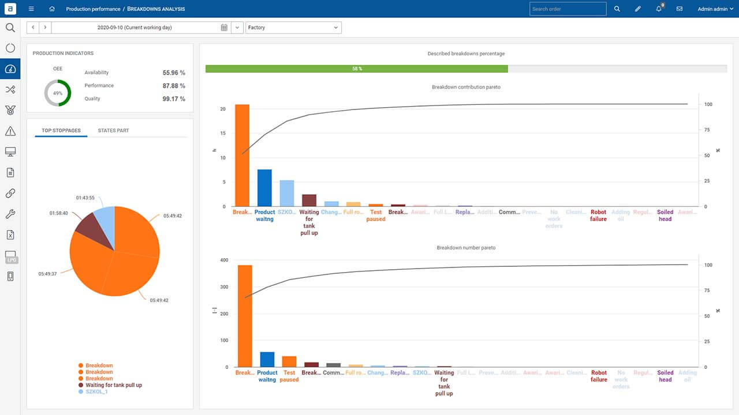Click the search magnifier next to order field
The height and width of the screenshot is (415, 739).
[617, 9]
